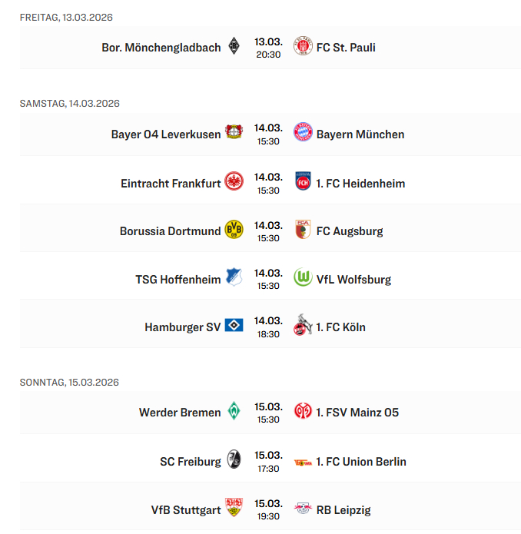Click the Hamburger SV diamond crest

click(234, 327)
